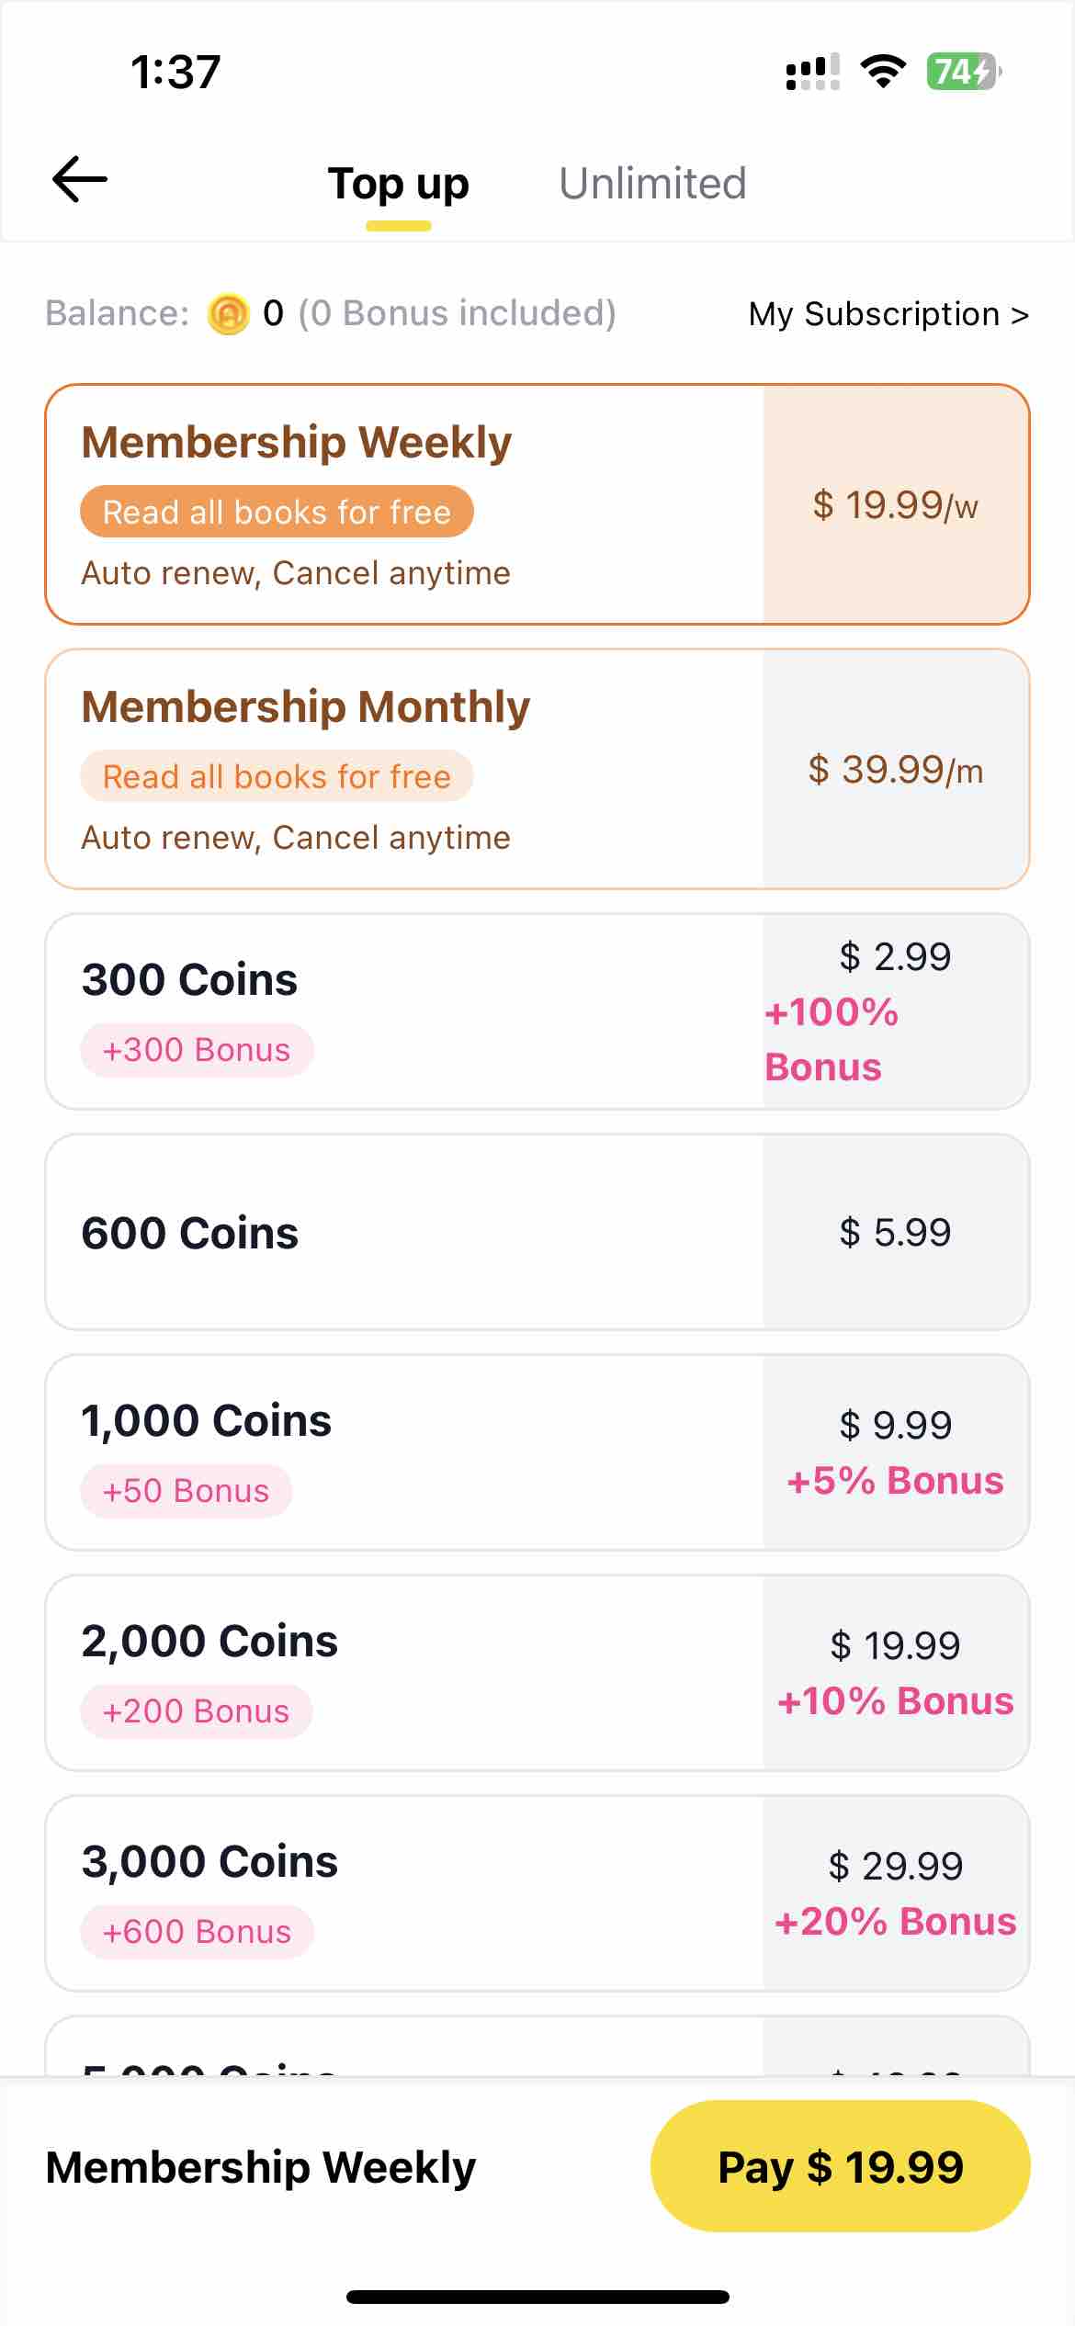The image size is (1075, 2326).
Task: Tap the cellular signal bars icon
Action: click(813, 72)
